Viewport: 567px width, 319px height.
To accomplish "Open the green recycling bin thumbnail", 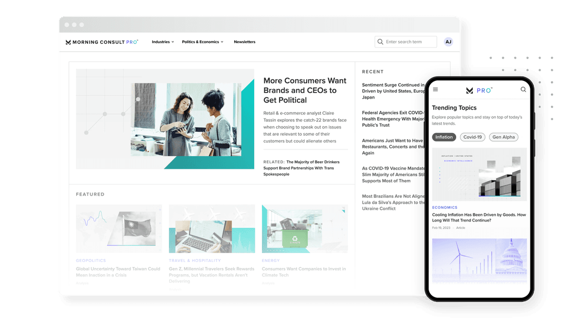I will coord(305,229).
